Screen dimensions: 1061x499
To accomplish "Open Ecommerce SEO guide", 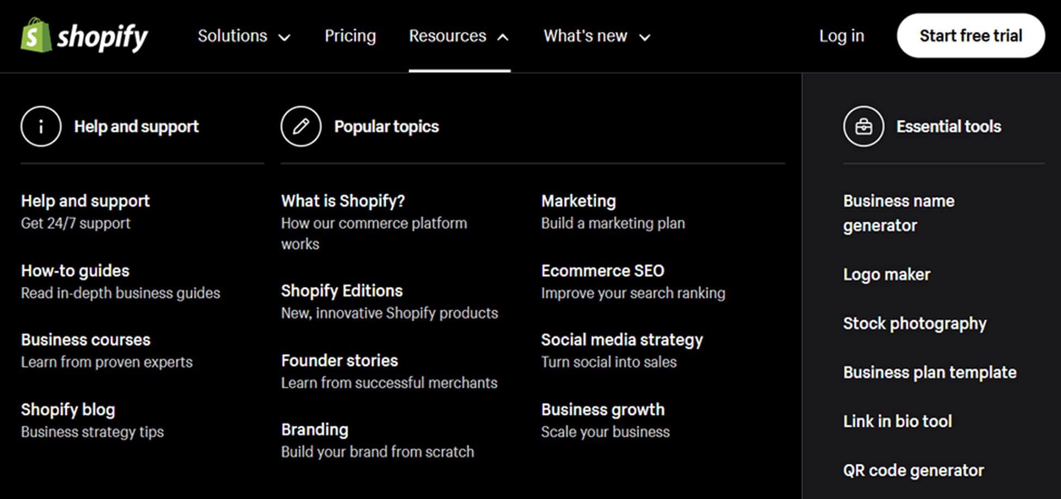I will [x=603, y=270].
